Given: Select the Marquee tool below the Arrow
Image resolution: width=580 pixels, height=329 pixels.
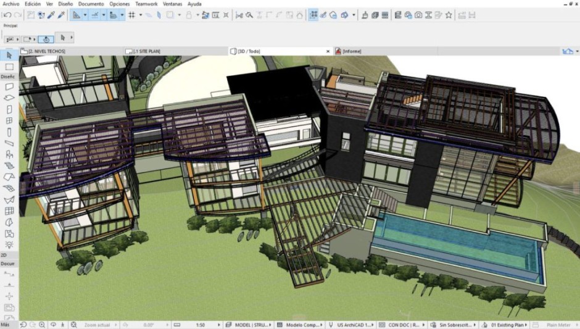Looking at the screenshot, I should (x=9, y=67).
